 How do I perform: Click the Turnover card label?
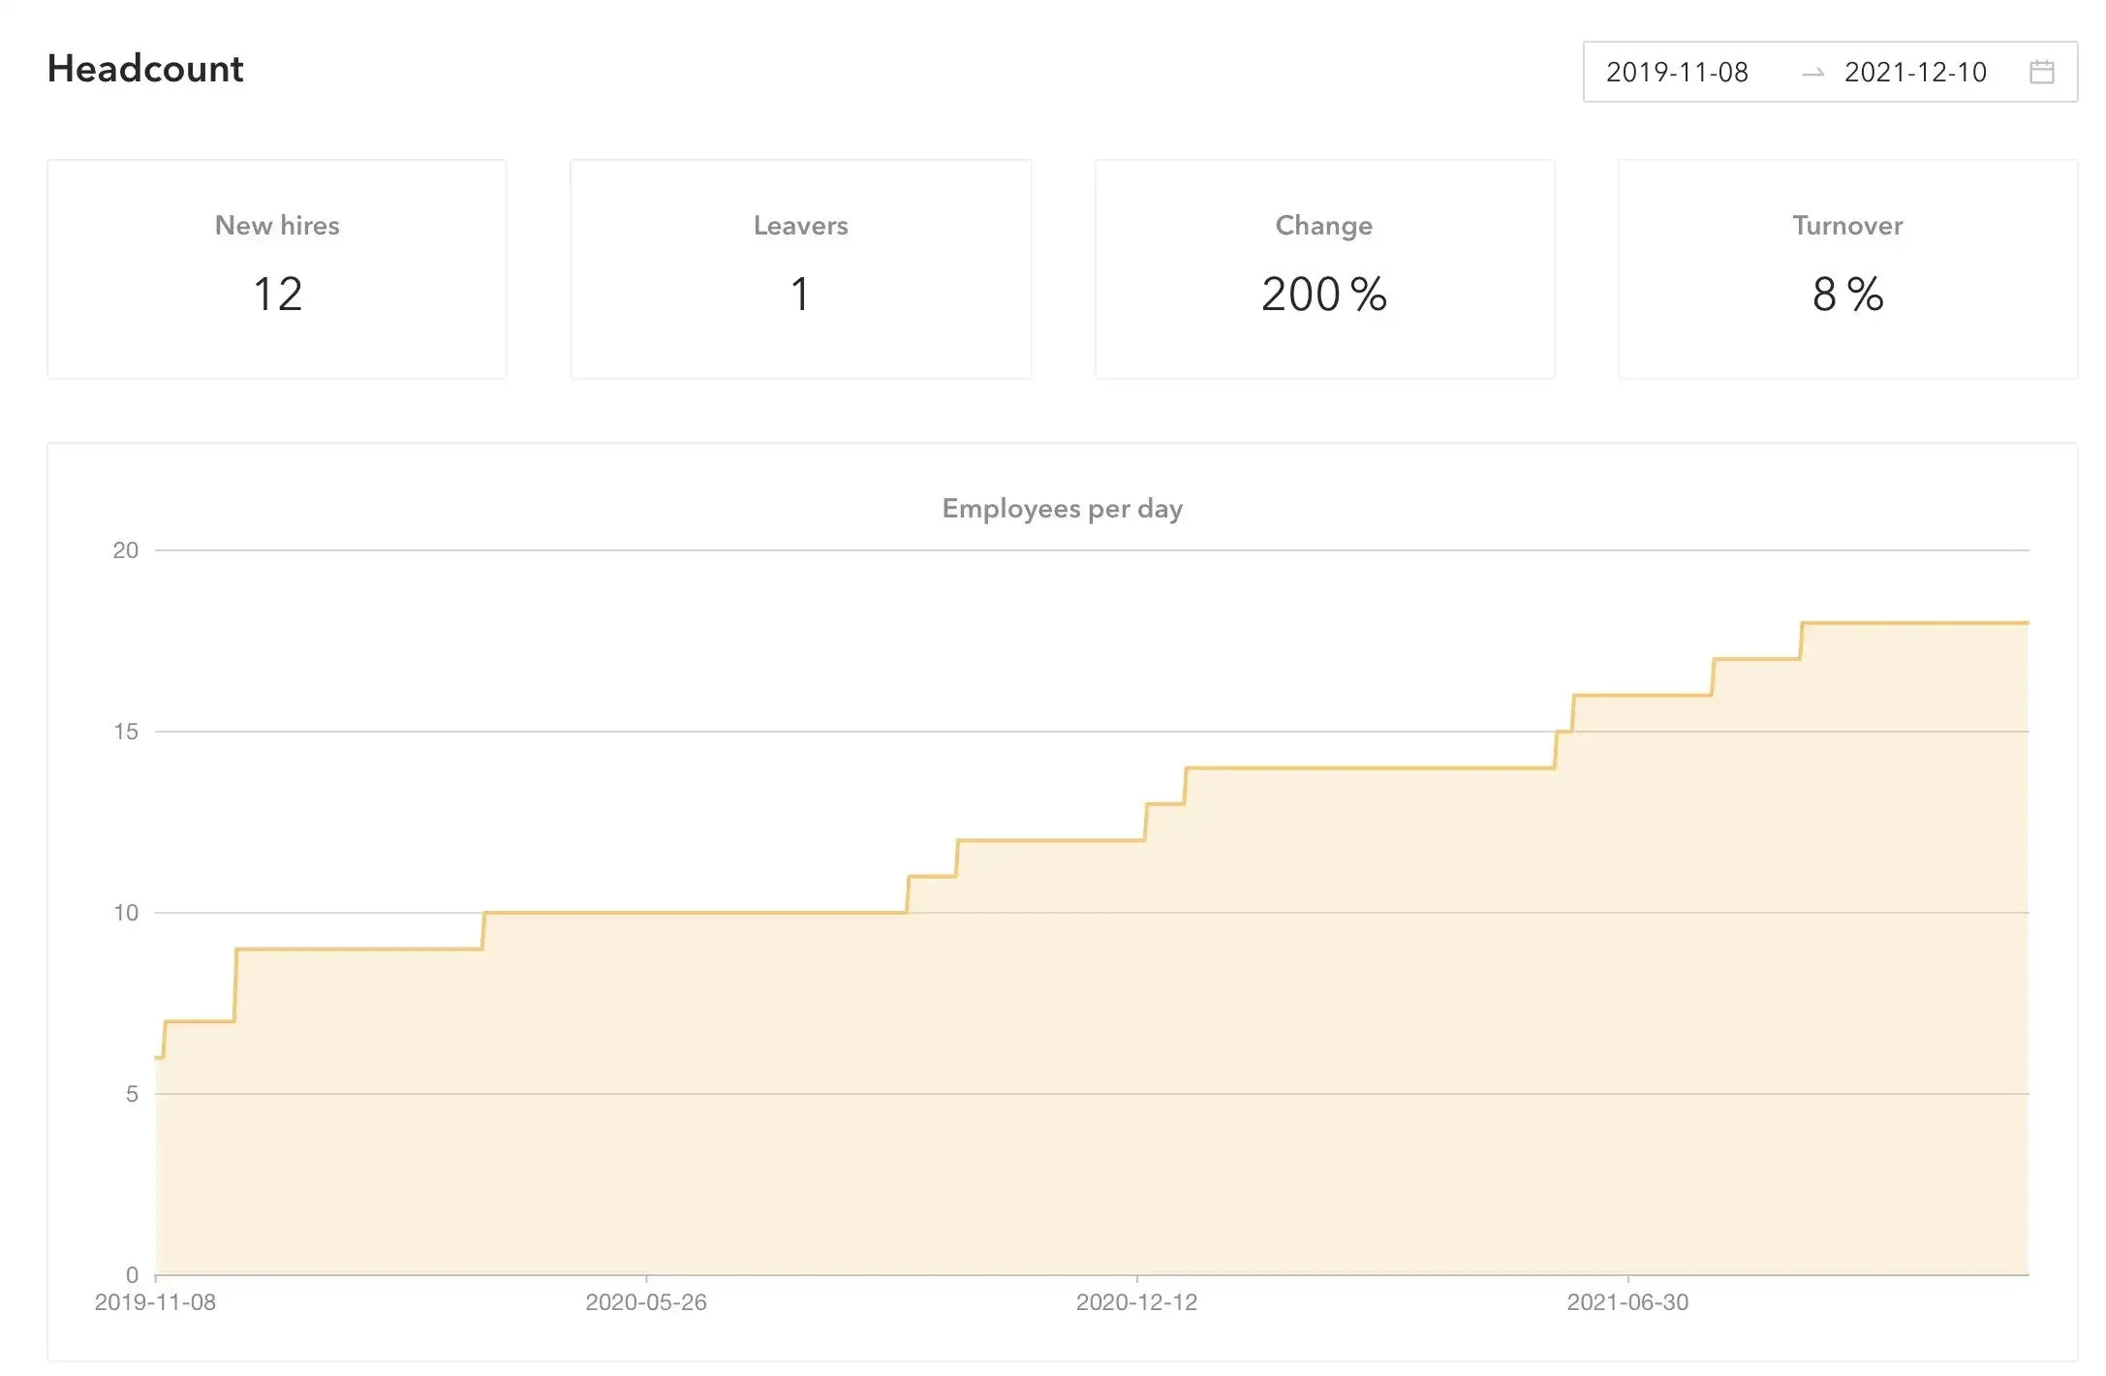[x=1847, y=226]
